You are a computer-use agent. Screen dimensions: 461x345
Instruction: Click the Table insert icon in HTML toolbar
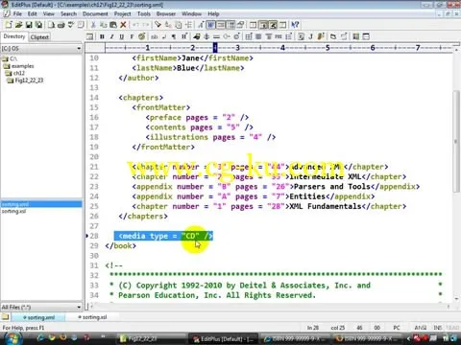click(x=249, y=36)
